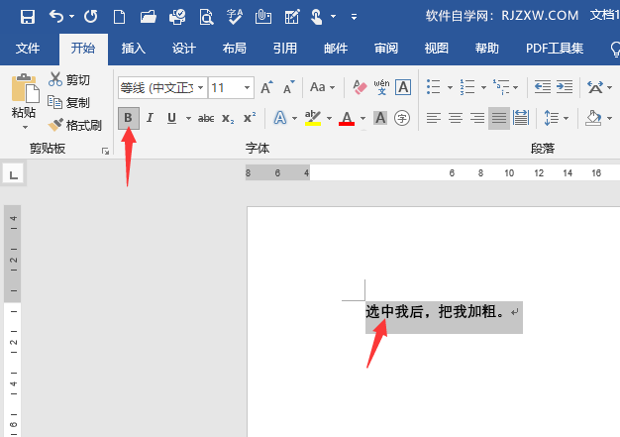Open a file with the folder icon

point(149,17)
